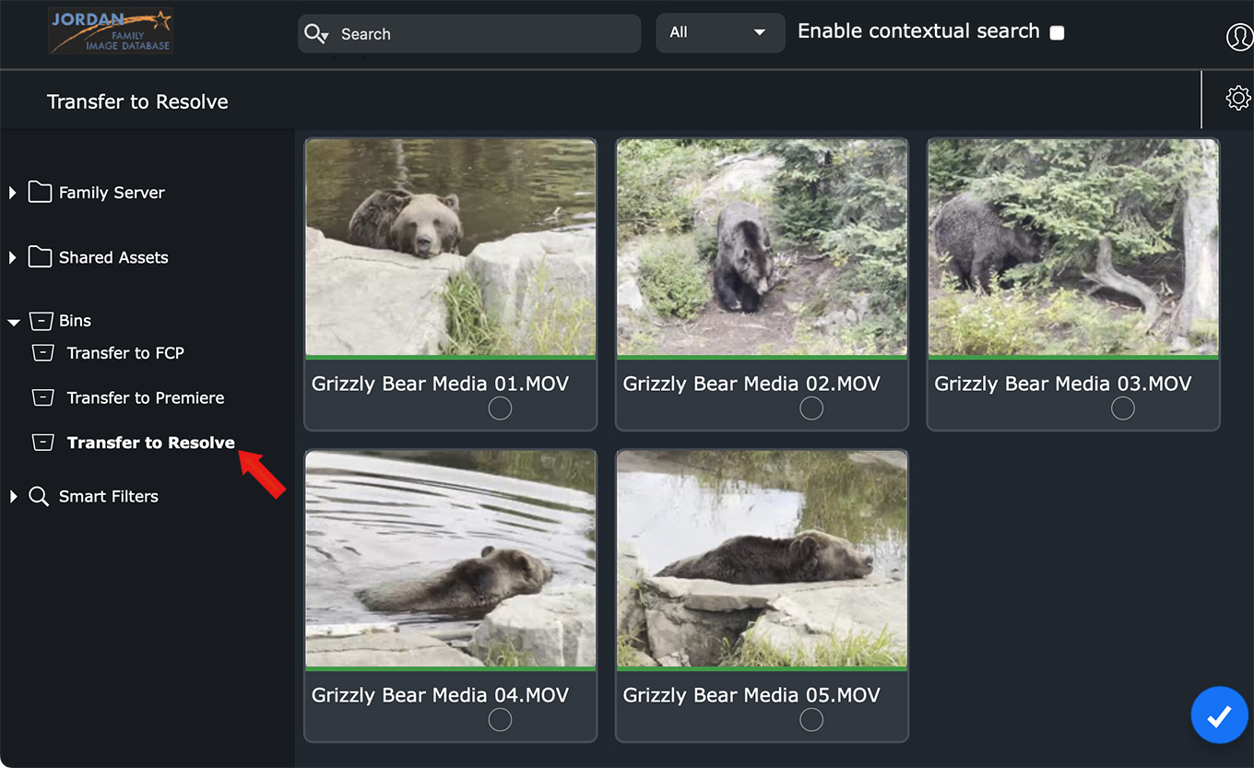Click the blue checkmark button
The height and width of the screenshot is (768, 1254).
coord(1219,715)
